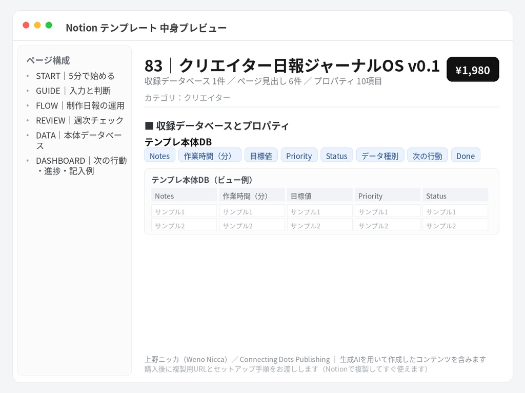The width and height of the screenshot is (525, 393).
Task: Click サンプル1 cell under 作業時間（分） column
Action: (x=252, y=211)
